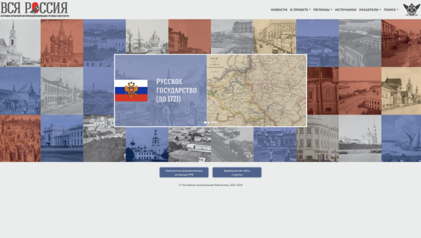Open Электронные документальные коллекции РНБ button
This screenshot has height=238, width=421.
184,173
